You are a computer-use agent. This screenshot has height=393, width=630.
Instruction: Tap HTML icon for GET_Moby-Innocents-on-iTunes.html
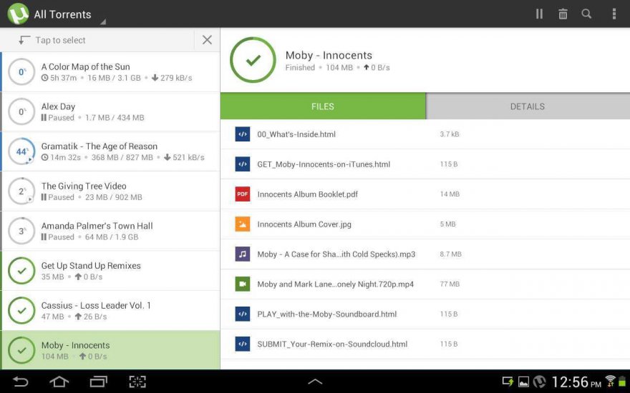click(x=242, y=164)
